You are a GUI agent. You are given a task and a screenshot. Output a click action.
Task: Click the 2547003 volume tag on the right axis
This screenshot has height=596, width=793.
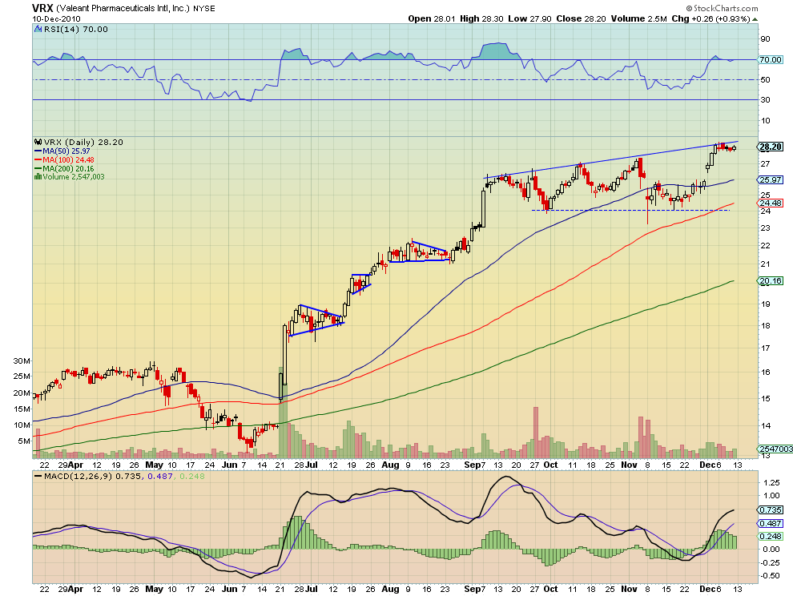pyautogui.click(x=776, y=449)
